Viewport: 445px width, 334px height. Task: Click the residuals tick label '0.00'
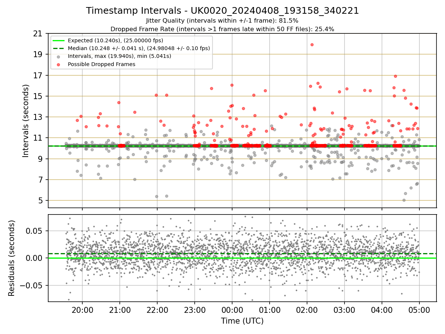pos(34,258)
